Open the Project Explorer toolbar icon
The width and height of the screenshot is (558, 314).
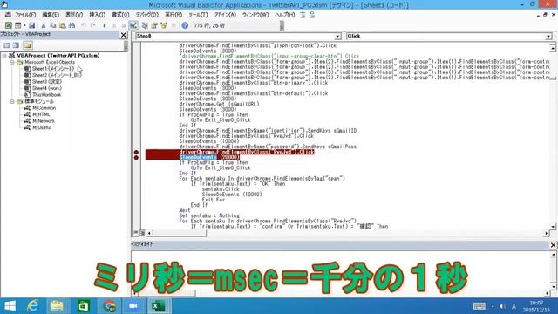145,25
